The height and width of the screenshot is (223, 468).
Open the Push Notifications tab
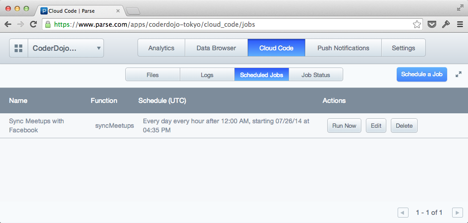pyautogui.click(x=343, y=48)
